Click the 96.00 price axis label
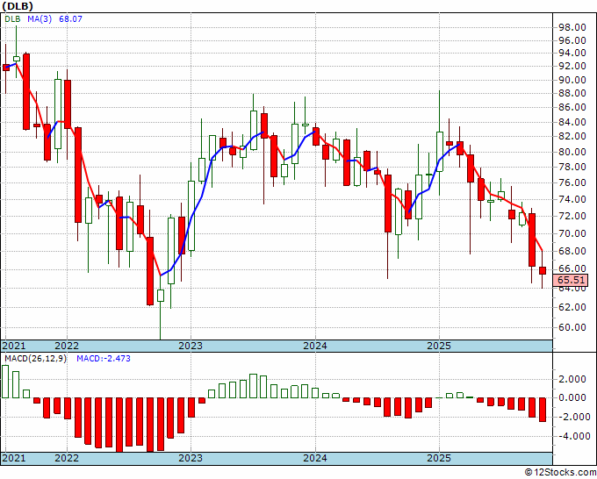 pos(572,40)
